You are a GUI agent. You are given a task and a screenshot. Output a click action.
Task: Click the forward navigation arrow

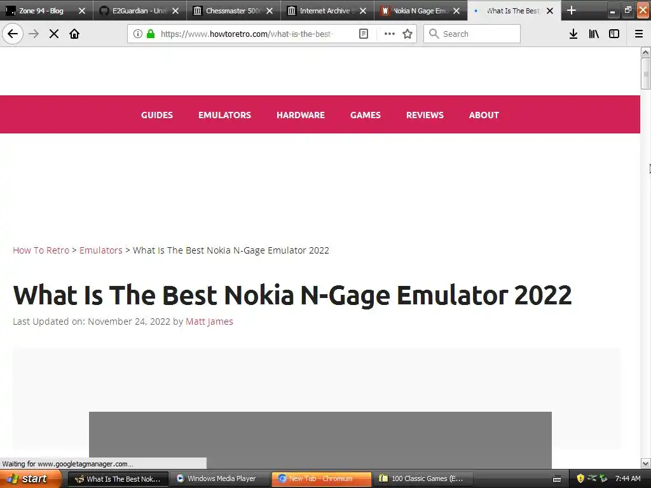pos(34,34)
